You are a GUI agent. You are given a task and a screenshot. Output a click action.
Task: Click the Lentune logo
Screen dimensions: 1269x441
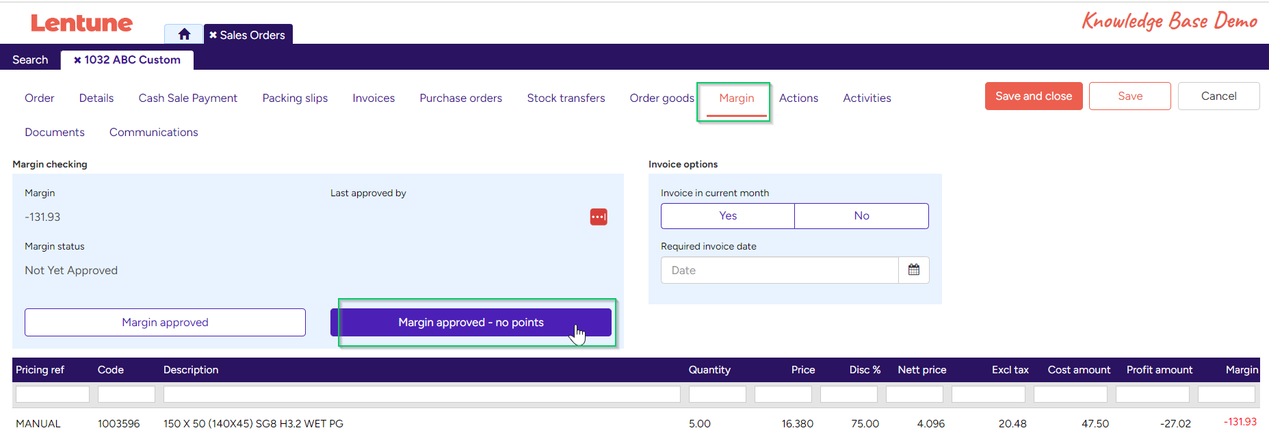tap(81, 23)
